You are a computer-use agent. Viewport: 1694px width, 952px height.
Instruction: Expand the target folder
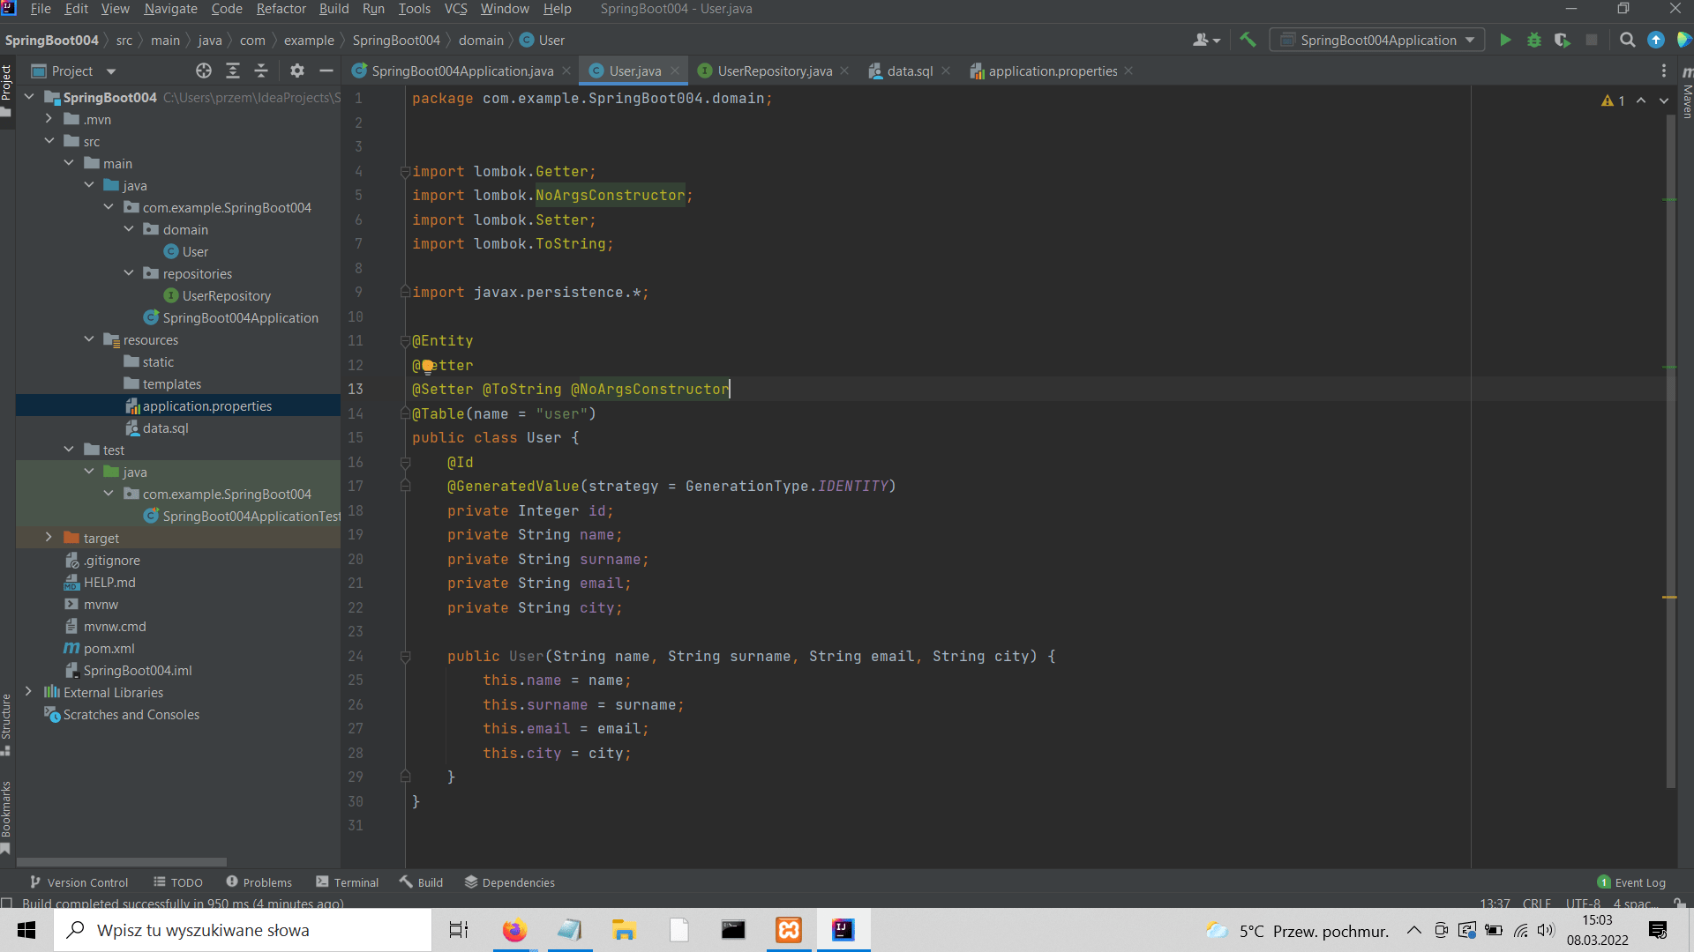coord(49,537)
